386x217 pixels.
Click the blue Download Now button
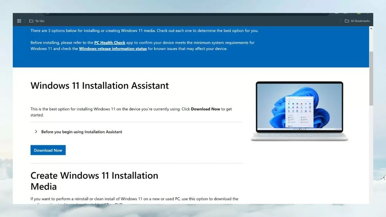48,150
